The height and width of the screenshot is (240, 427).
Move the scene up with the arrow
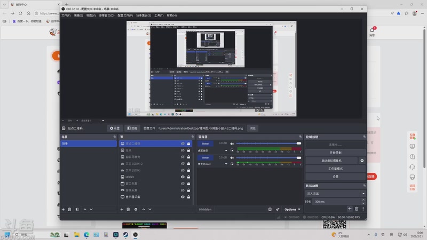pyautogui.click(x=85, y=209)
